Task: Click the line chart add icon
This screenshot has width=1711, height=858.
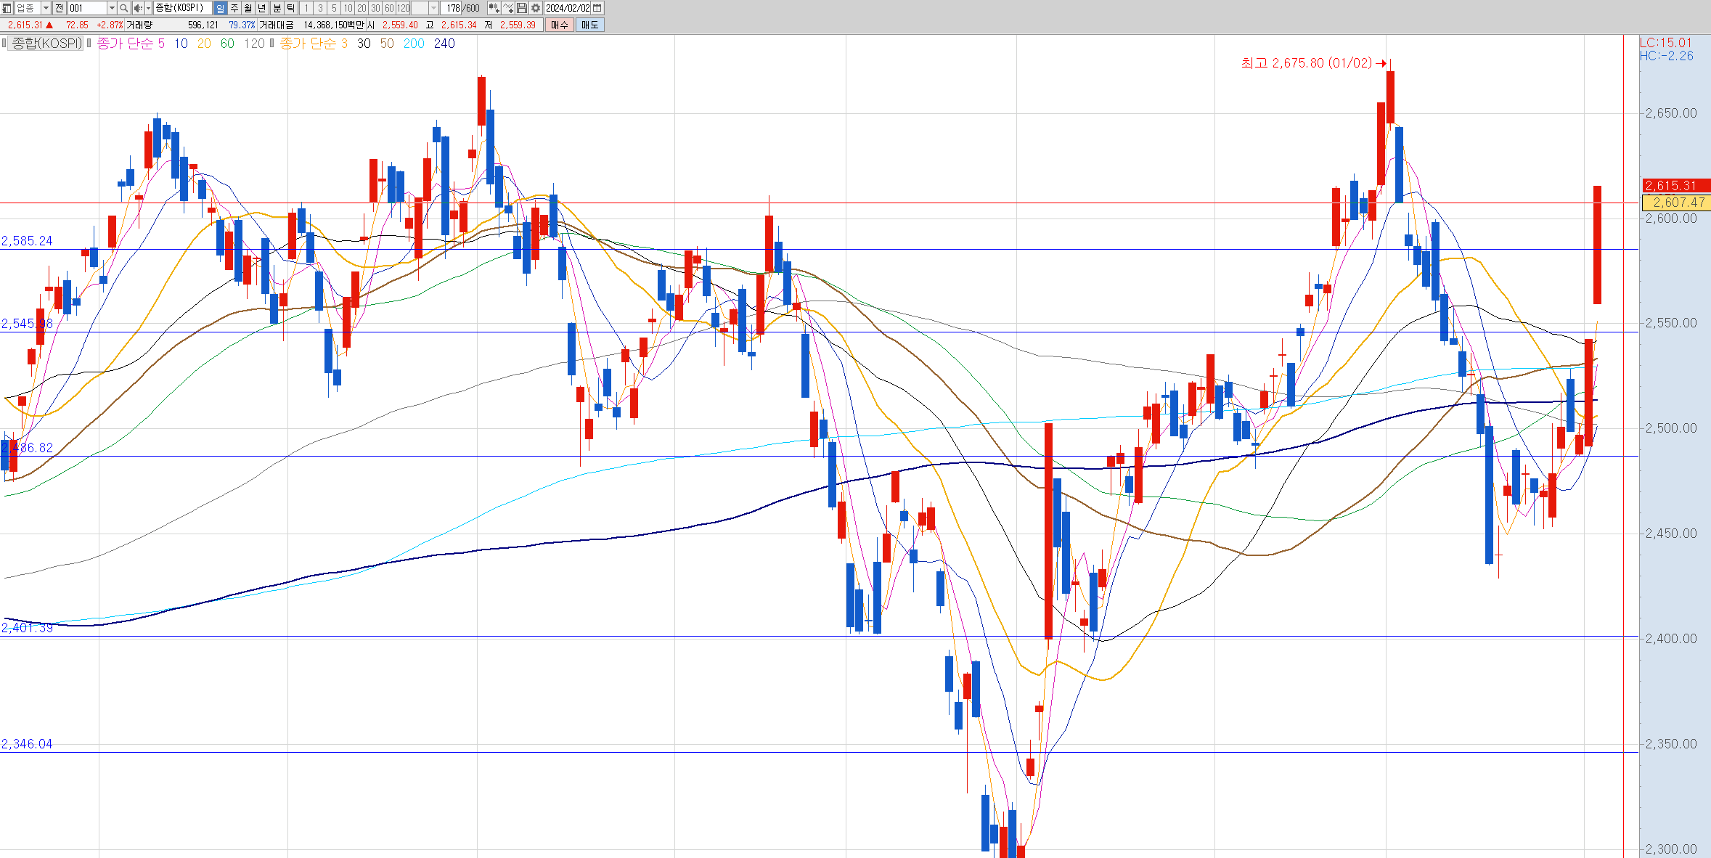Action: 508,8
